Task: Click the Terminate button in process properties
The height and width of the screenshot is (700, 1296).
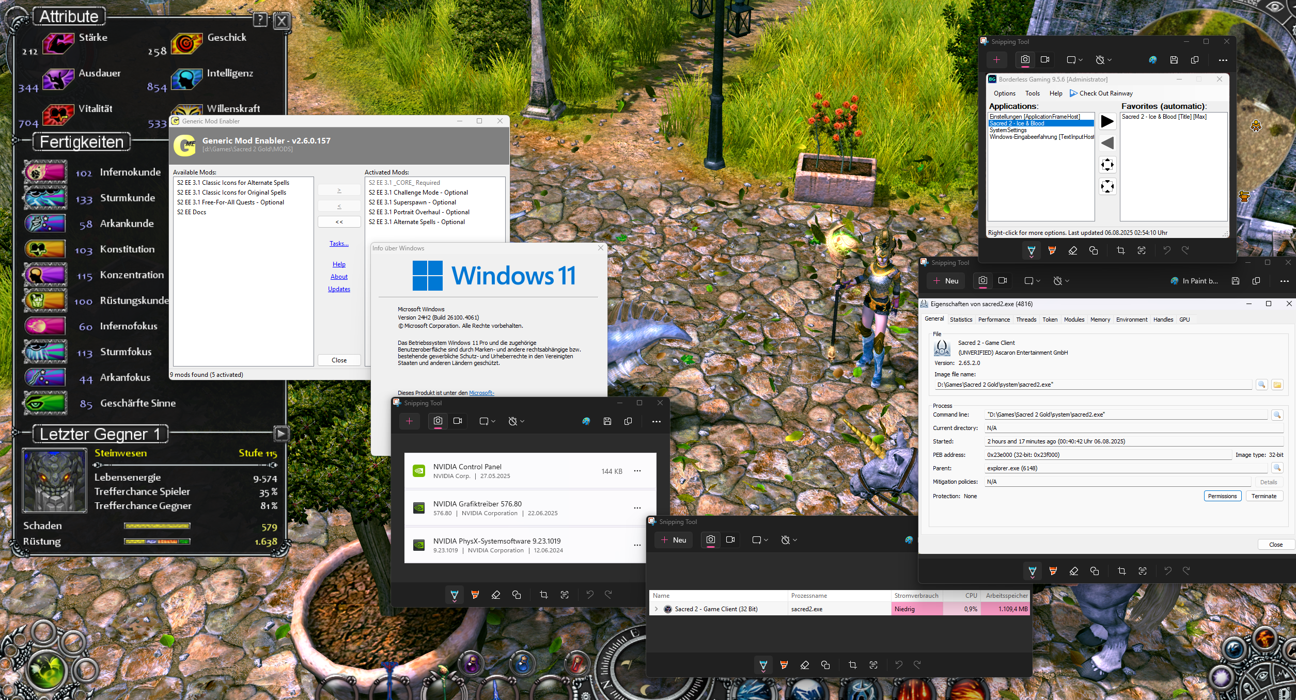Action: pyautogui.click(x=1263, y=496)
